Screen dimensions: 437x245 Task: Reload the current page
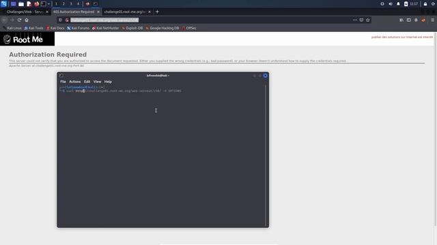(19, 20)
